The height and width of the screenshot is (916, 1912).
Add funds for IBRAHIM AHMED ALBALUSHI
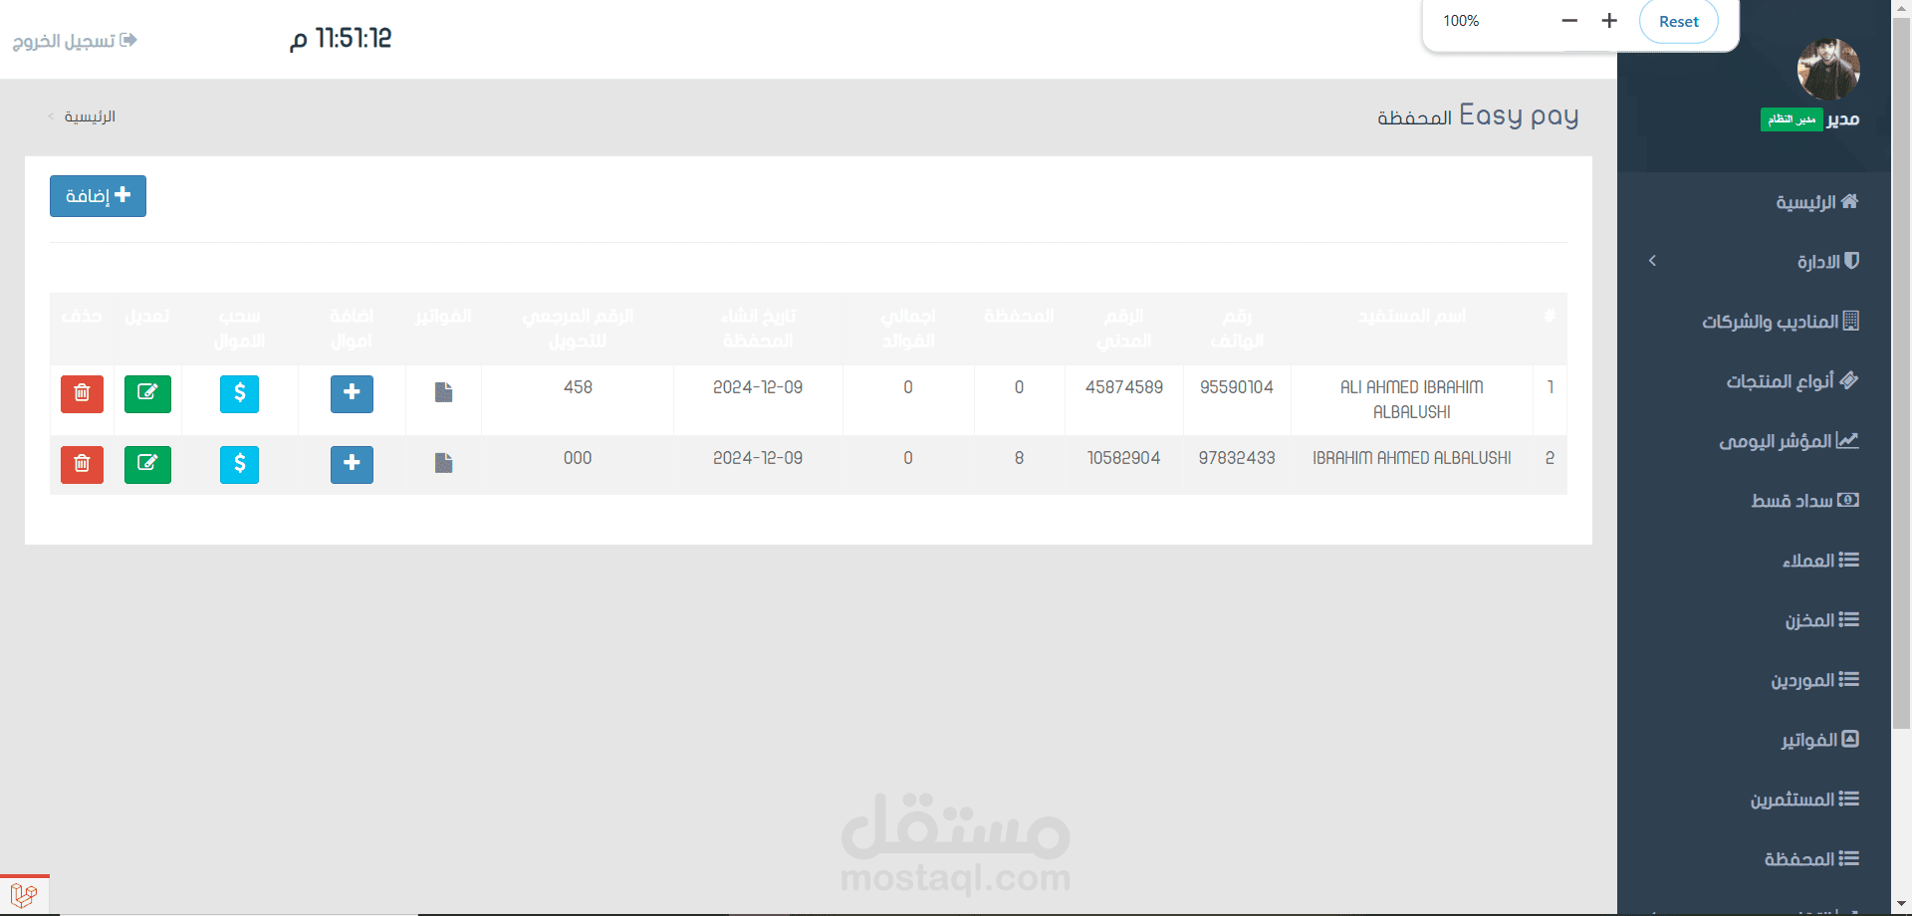352,464
